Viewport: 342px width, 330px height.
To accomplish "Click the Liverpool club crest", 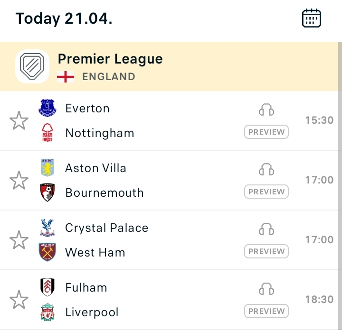I will tap(47, 312).
